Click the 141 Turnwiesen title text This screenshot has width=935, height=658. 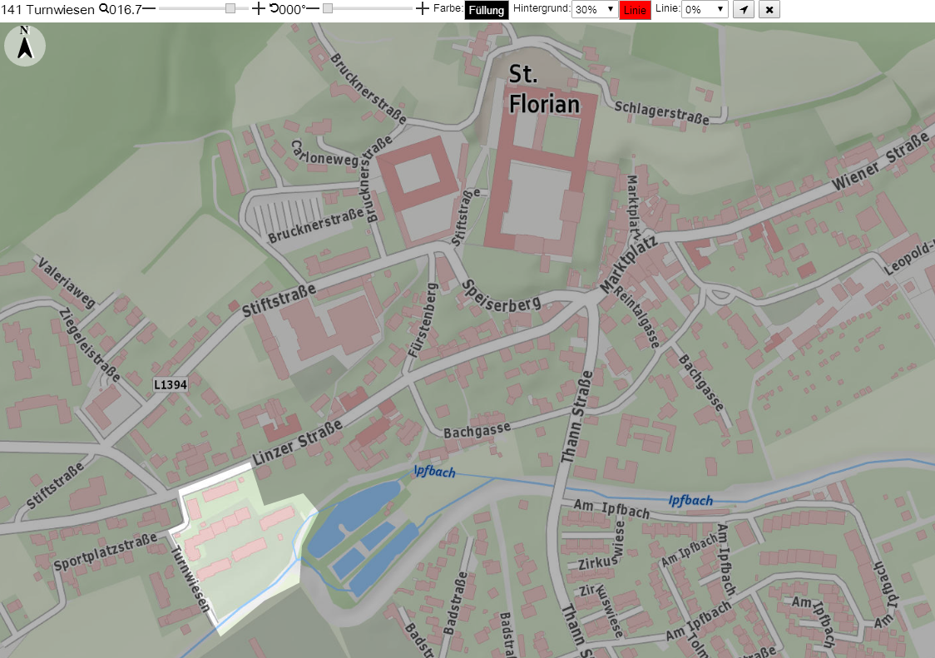coord(47,9)
